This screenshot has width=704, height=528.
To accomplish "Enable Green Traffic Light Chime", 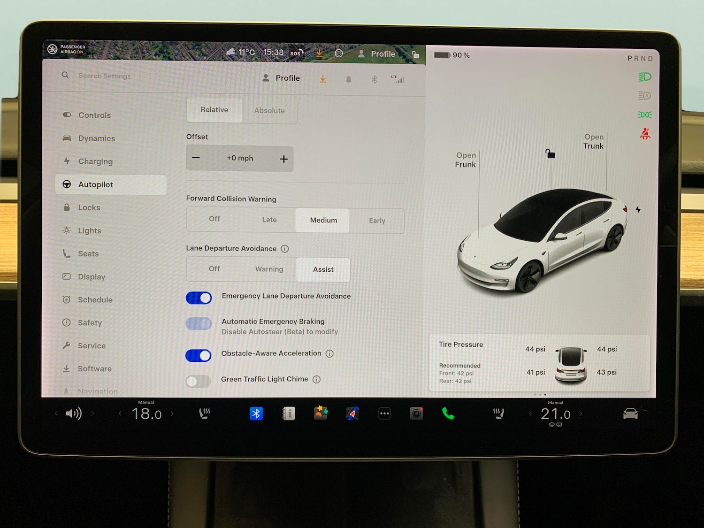I will (x=199, y=381).
